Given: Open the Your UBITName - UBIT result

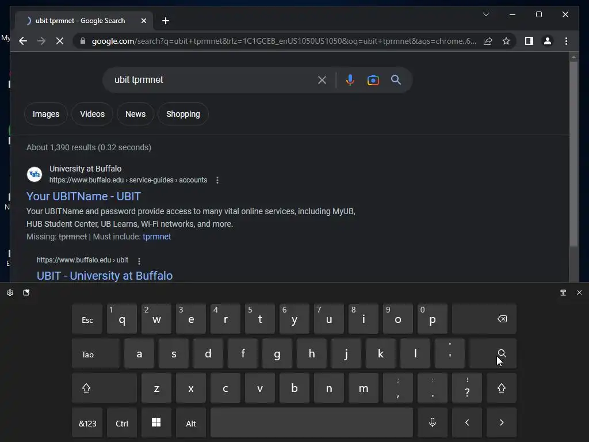Looking at the screenshot, I should click(83, 196).
